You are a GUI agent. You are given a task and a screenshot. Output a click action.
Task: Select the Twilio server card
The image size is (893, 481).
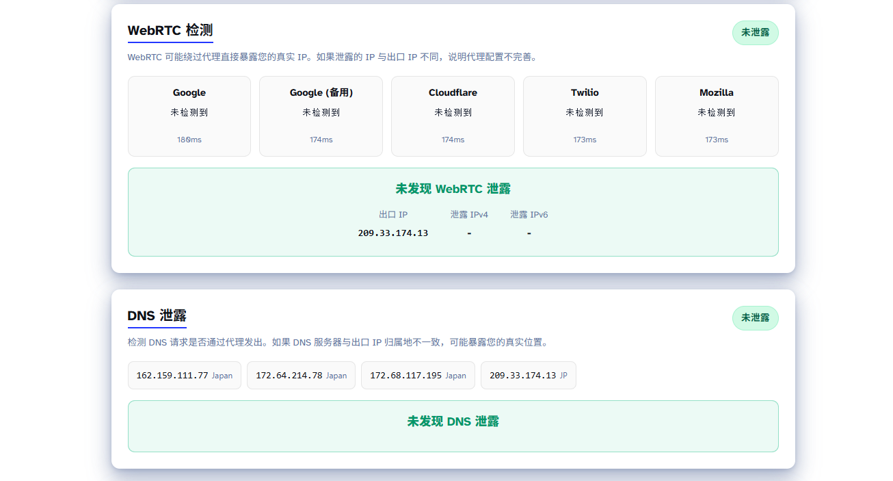tap(585, 116)
